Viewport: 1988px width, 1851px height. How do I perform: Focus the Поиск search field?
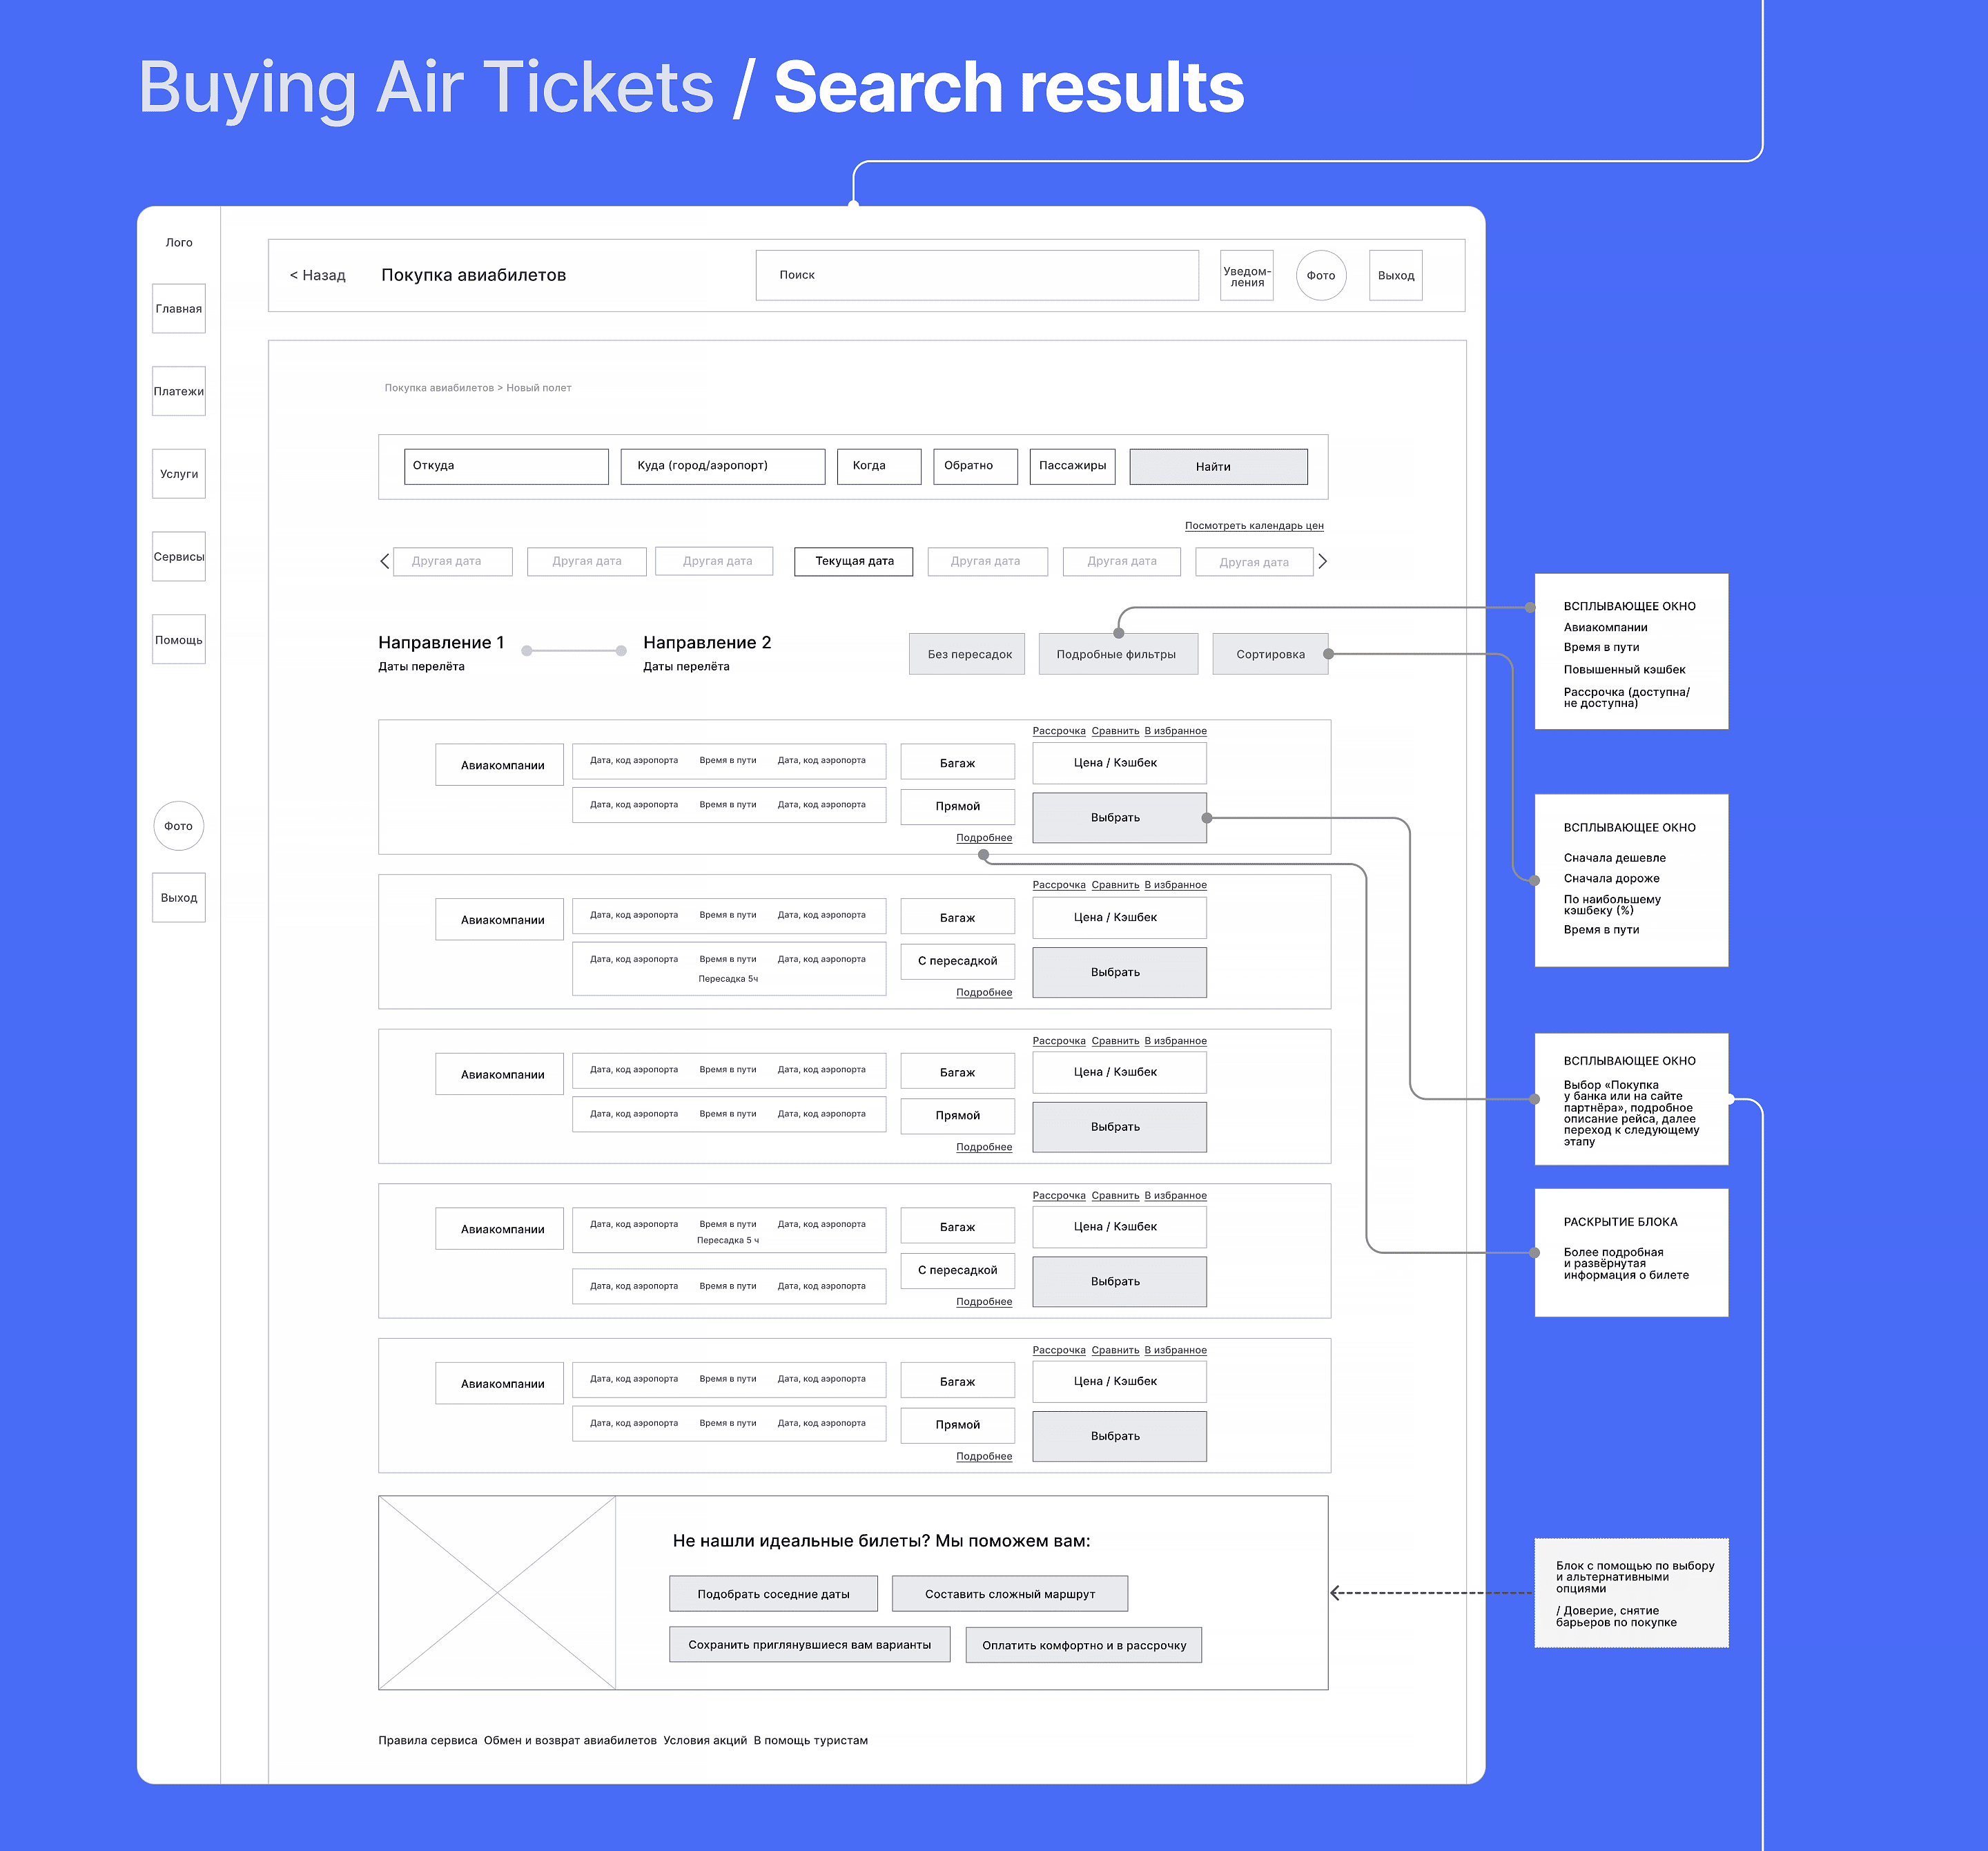(977, 275)
